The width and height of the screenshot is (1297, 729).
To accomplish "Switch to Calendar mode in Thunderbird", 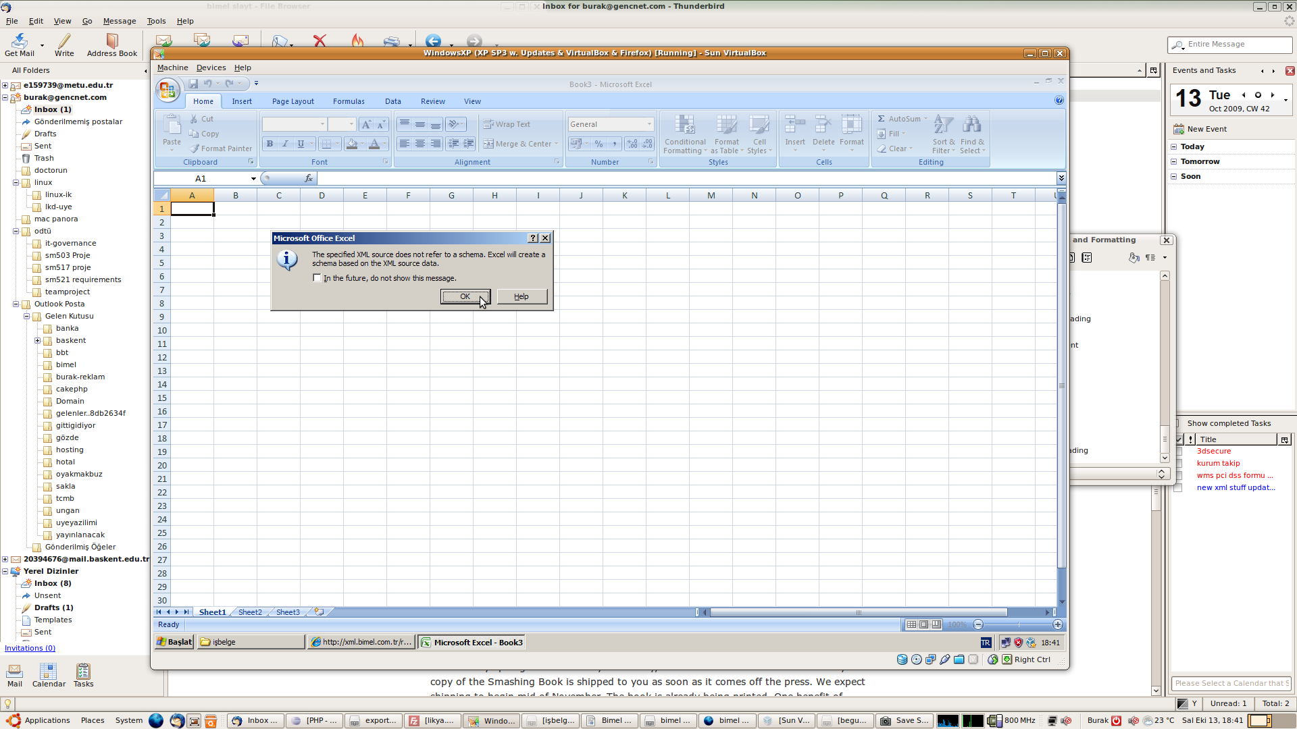I will 49,675.
